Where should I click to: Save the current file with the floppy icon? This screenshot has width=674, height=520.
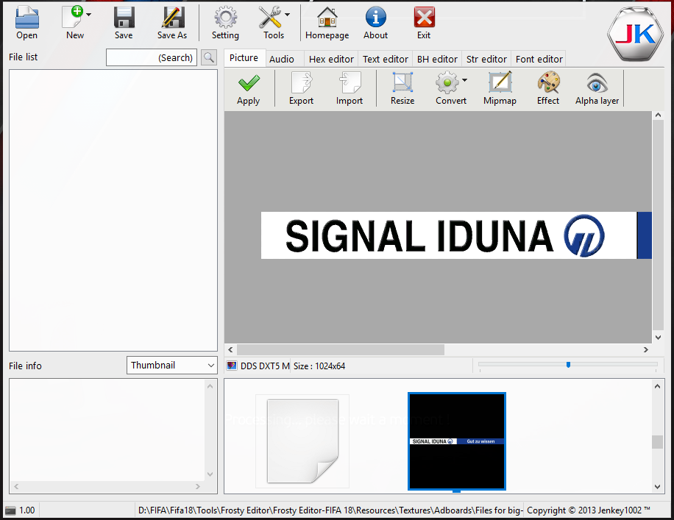124,18
